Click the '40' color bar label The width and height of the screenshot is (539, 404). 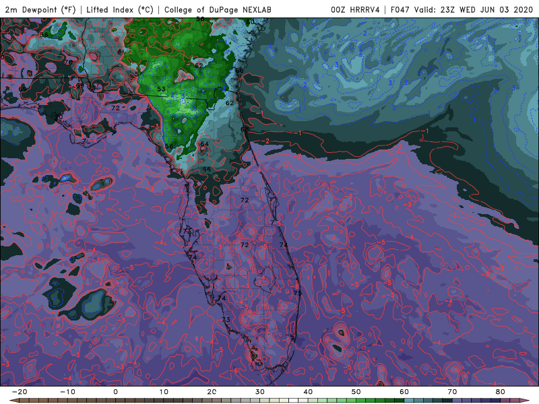click(x=308, y=392)
